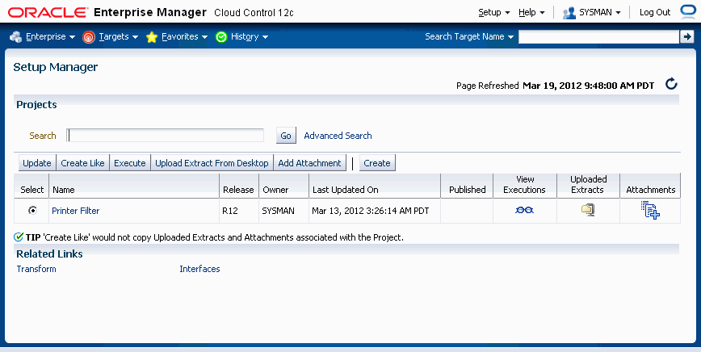Click the TIP checkmark icon

(x=19, y=237)
